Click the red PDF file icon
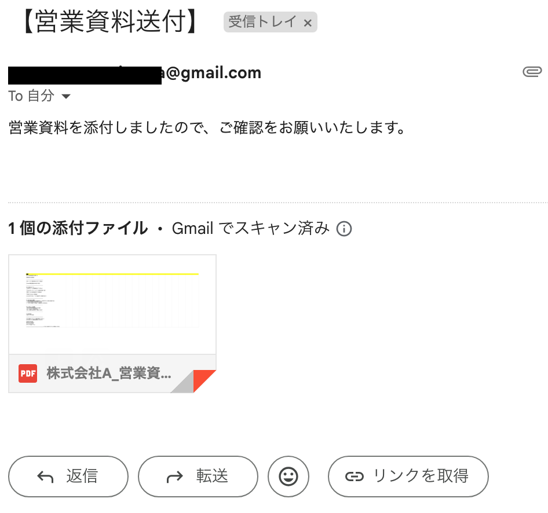Image resolution: width=548 pixels, height=513 pixels. (x=27, y=373)
